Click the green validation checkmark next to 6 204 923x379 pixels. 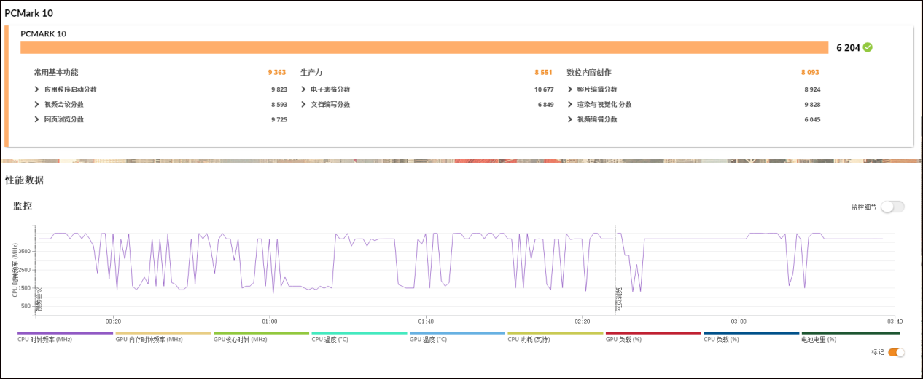867,47
